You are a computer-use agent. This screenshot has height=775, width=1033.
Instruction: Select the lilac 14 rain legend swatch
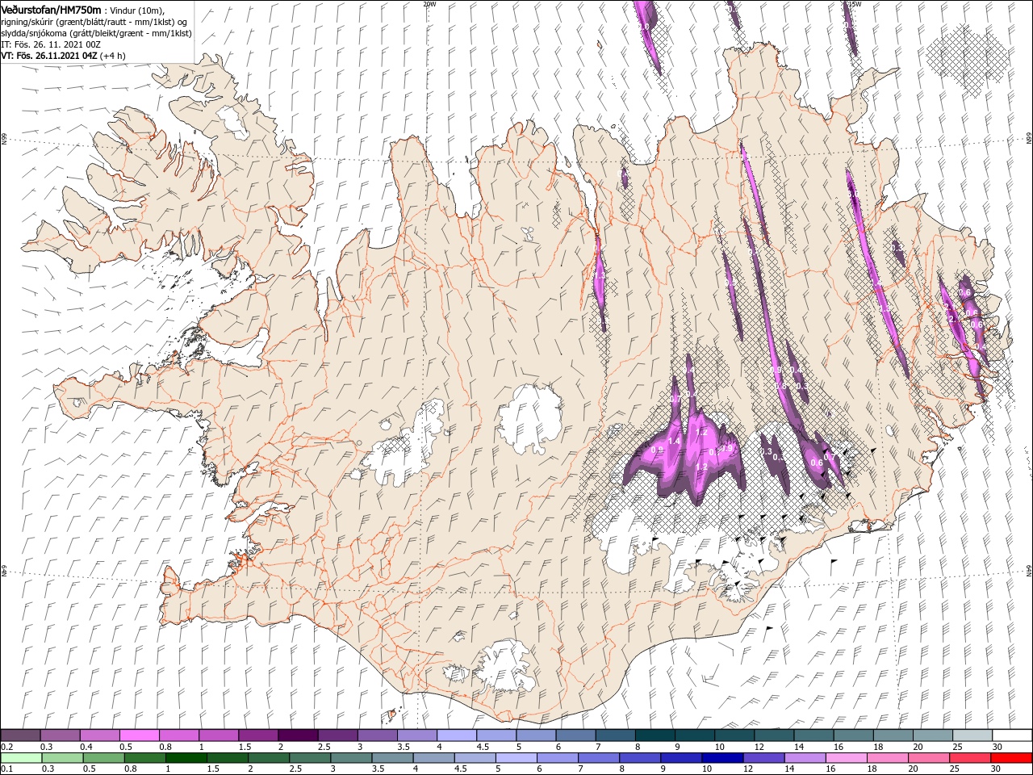coord(805,758)
